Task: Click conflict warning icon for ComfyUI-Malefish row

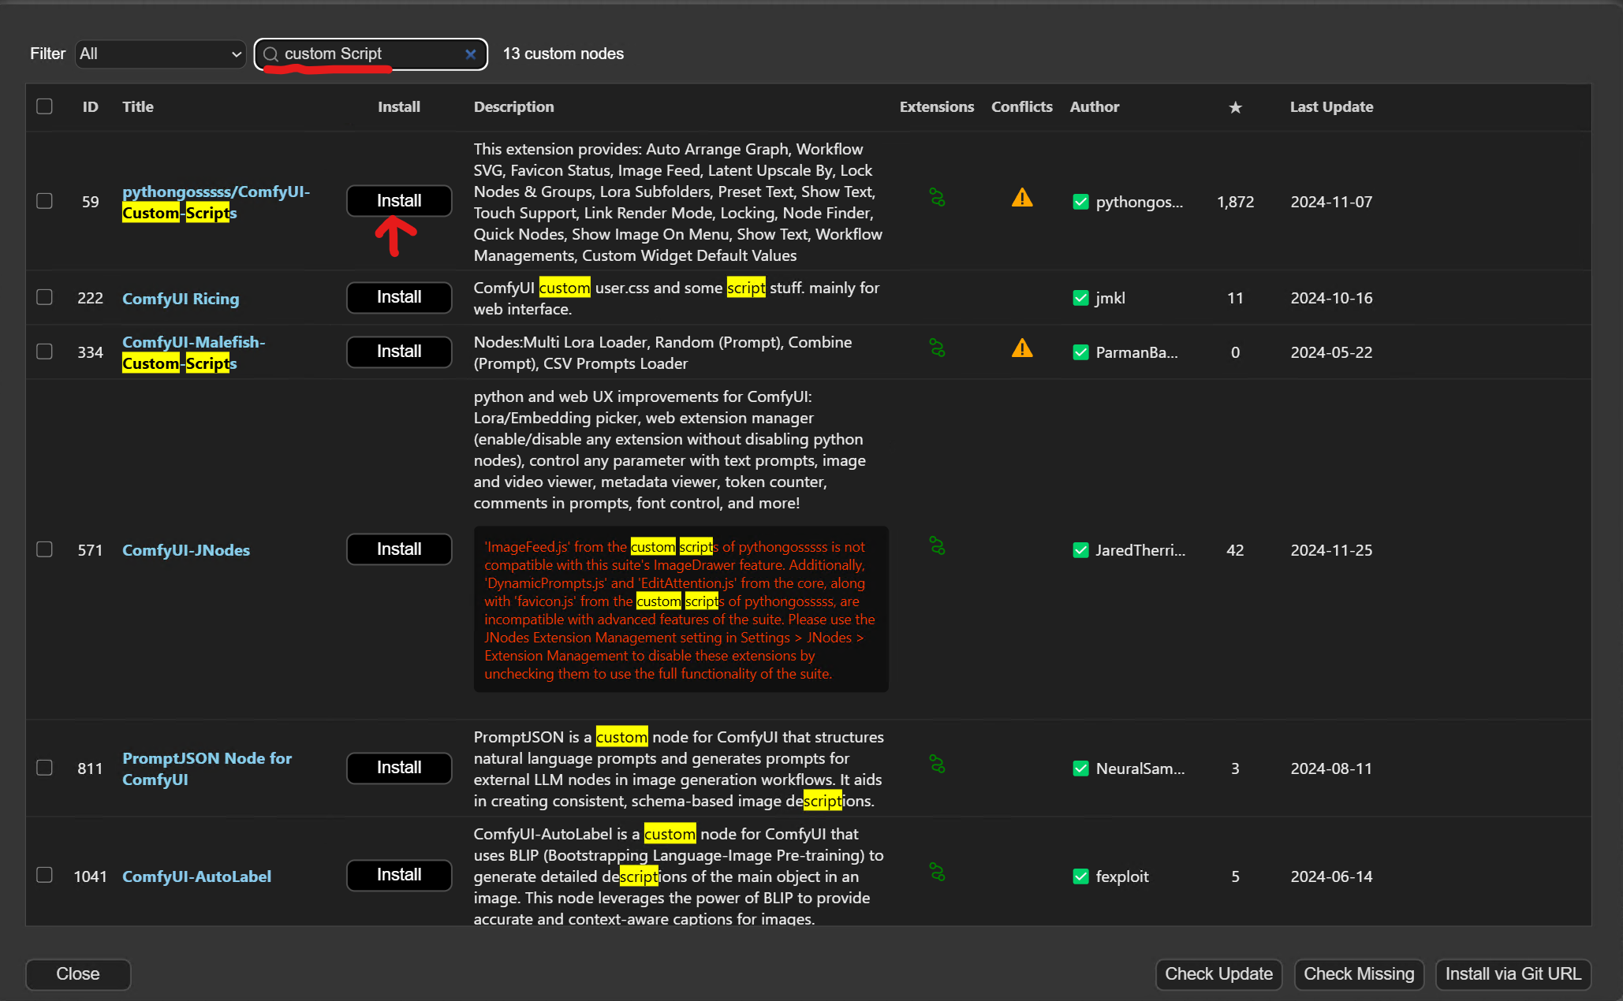Action: tap(1022, 348)
